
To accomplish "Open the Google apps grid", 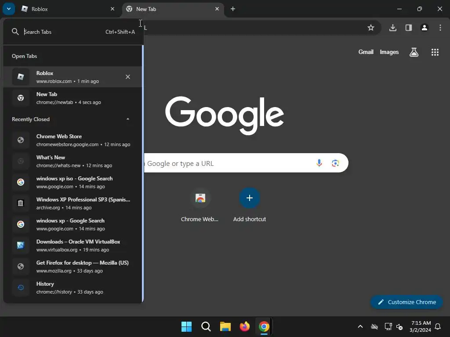I will pyautogui.click(x=435, y=52).
